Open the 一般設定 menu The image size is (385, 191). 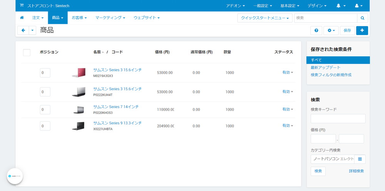point(263,6)
